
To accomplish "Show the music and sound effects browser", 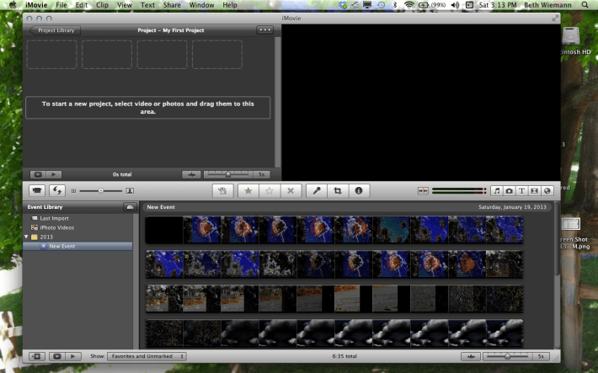I will click(x=497, y=191).
